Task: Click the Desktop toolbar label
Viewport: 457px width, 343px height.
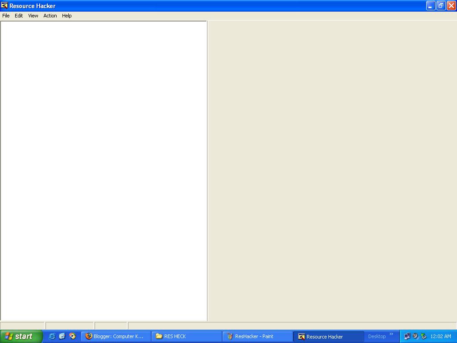Action: (377, 336)
